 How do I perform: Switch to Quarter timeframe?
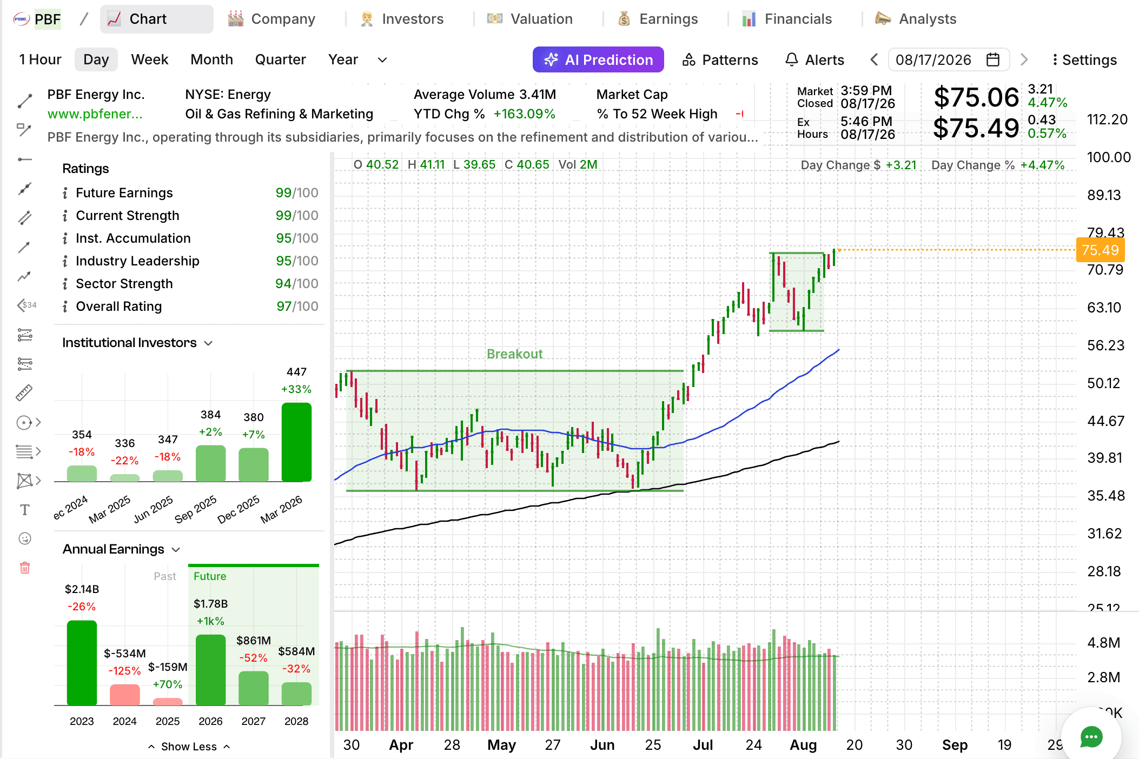(280, 59)
